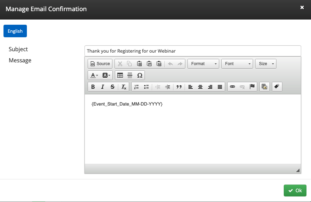
Task: Click the Source view button
Action: [100, 64]
